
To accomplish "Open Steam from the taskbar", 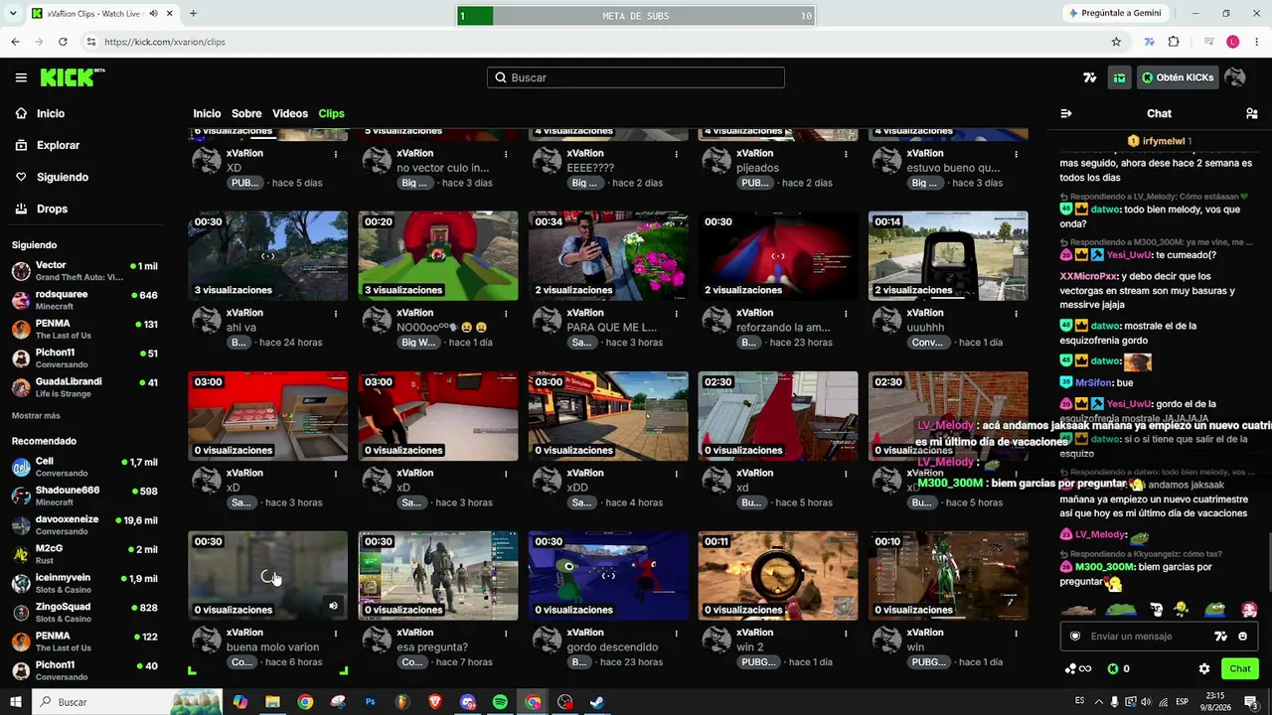I will click(x=597, y=702).
